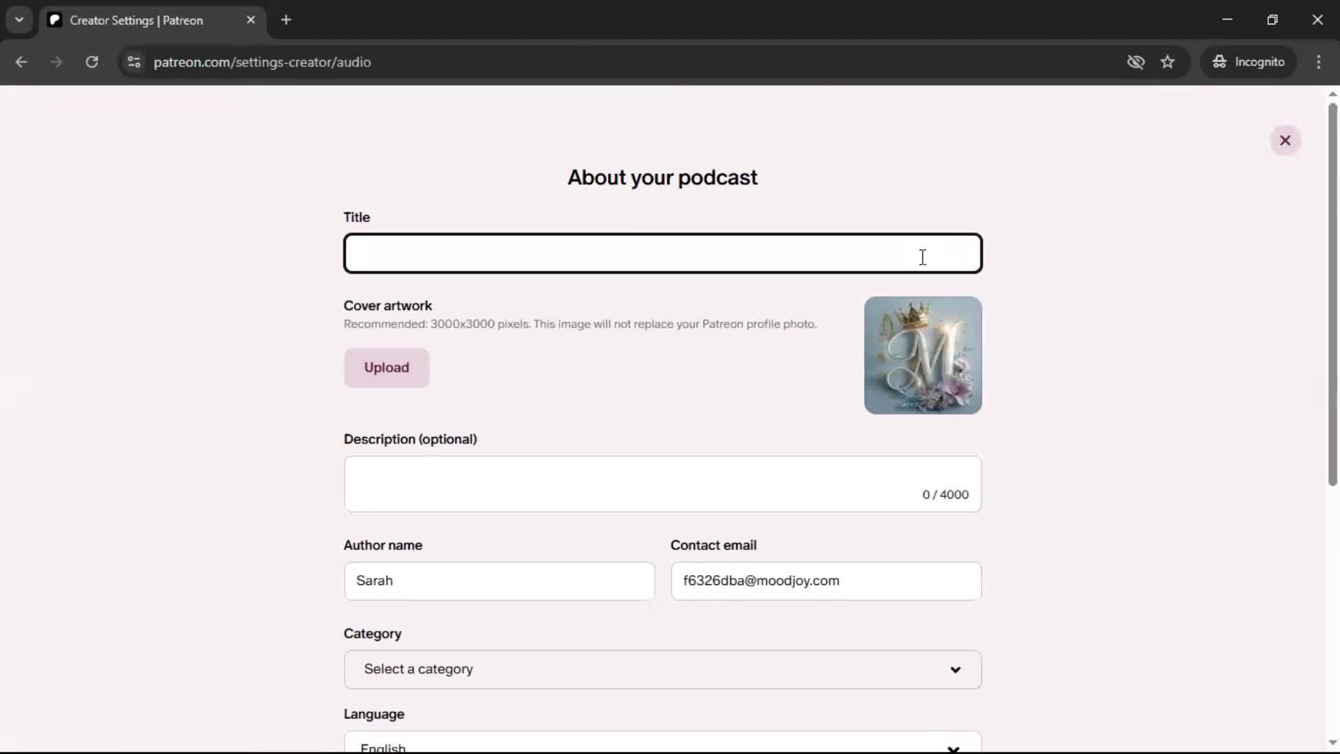
Task: Close the Creator Settings | Patreon tab
Action: pyautogui.click(x=251, y=20)
